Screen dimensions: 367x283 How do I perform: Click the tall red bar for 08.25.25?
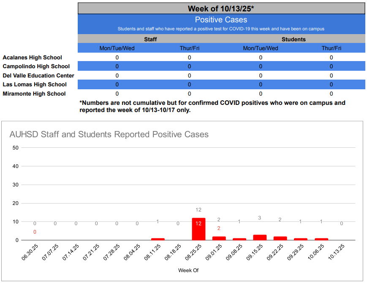[198, 229]
